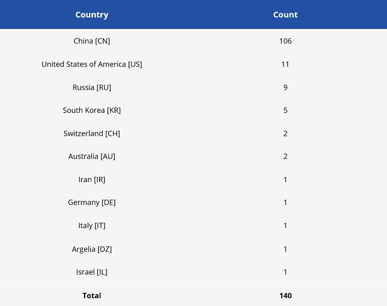Screen dimensions: 387x306
Task: Select the Australia [AU] cell
Action: pyautogui.click(x=92, y=156)
